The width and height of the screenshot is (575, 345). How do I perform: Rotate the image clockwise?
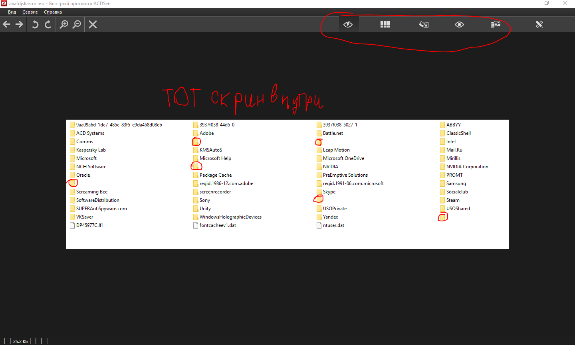tap(48, 24)
